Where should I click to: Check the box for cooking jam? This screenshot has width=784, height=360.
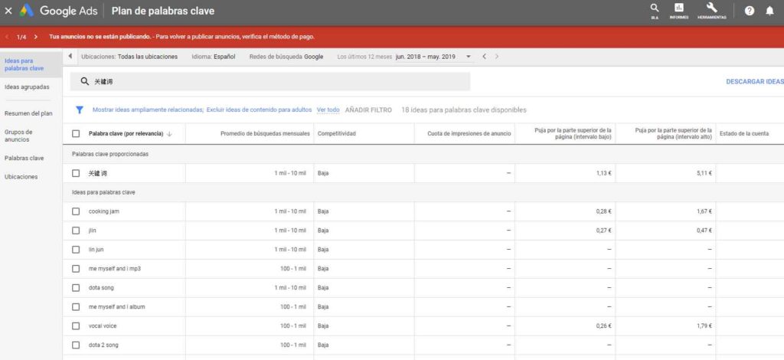click(x=76, y=211)
